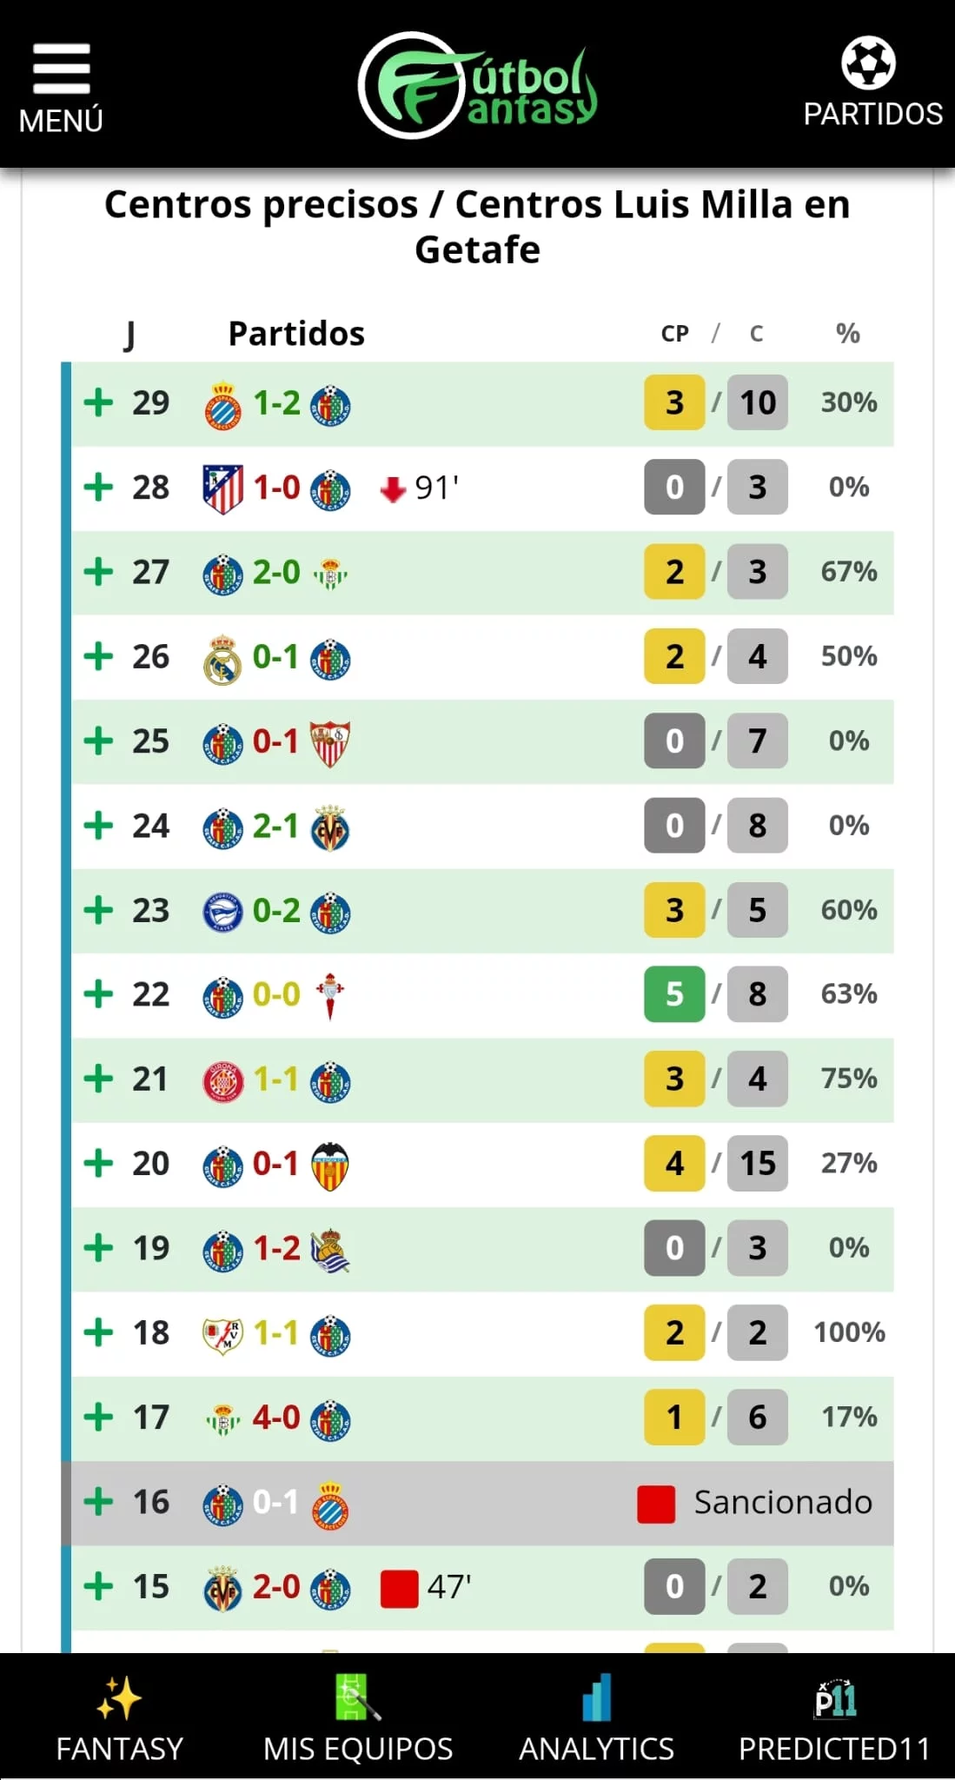This screenshot has width=955, height=1780.
Task: Open the Fantasy sparkles icon
Action: click(x=119, y=1698)
